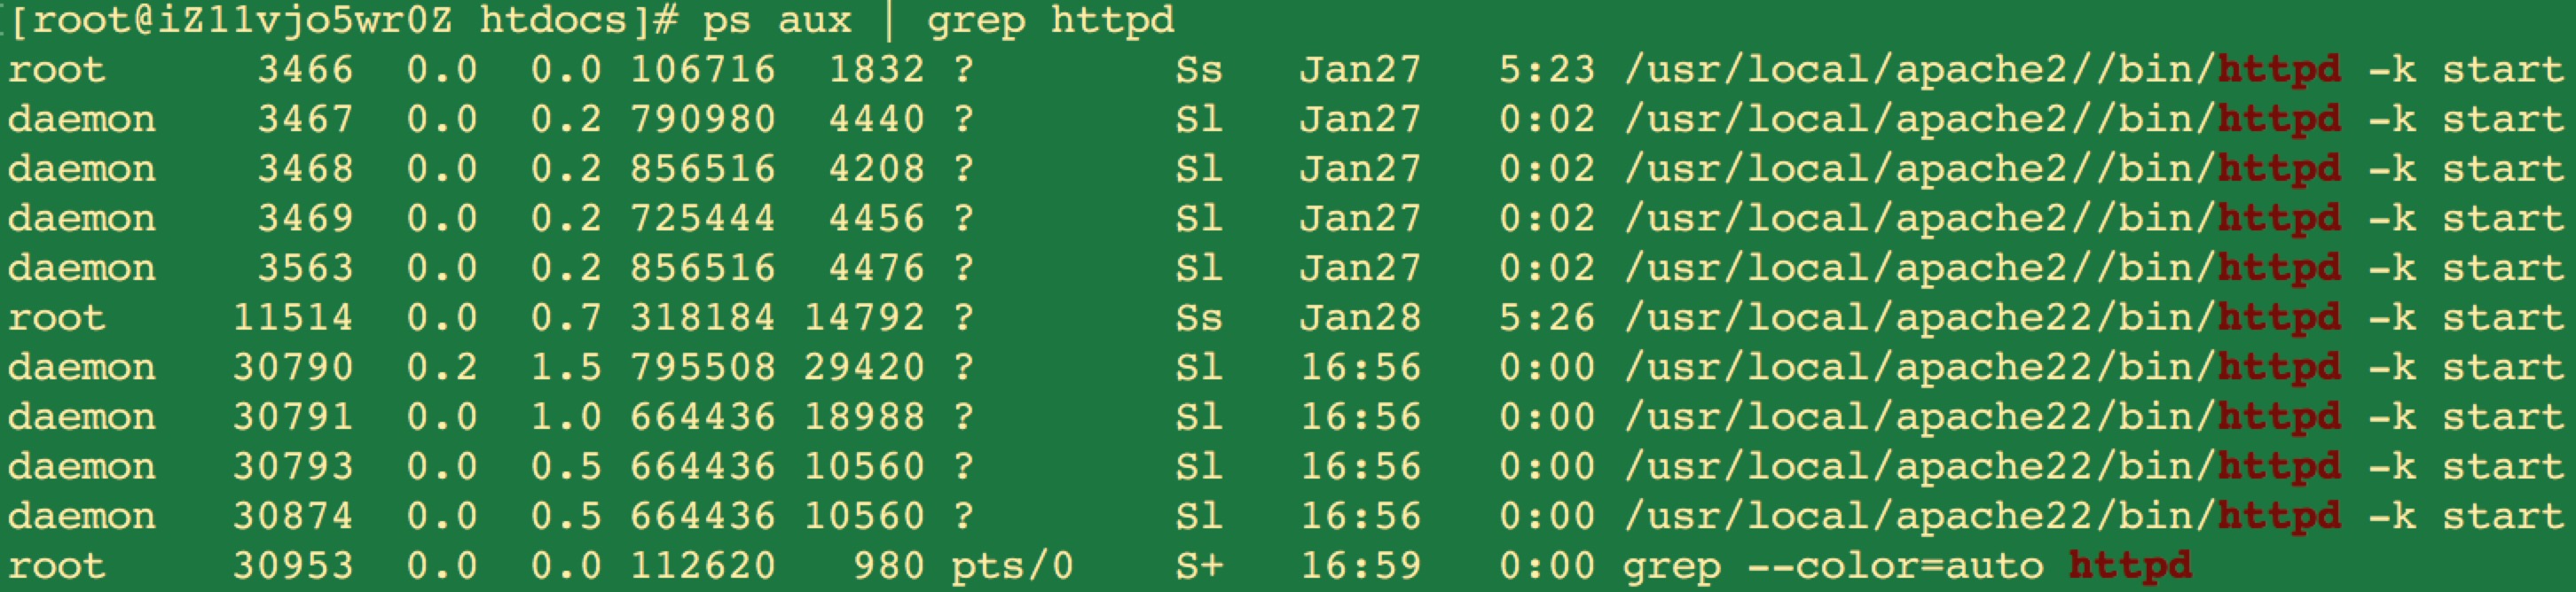The image size is (2576, 592).
Task: Click the '16:59' start time
Action: [x=1360, y=566]
